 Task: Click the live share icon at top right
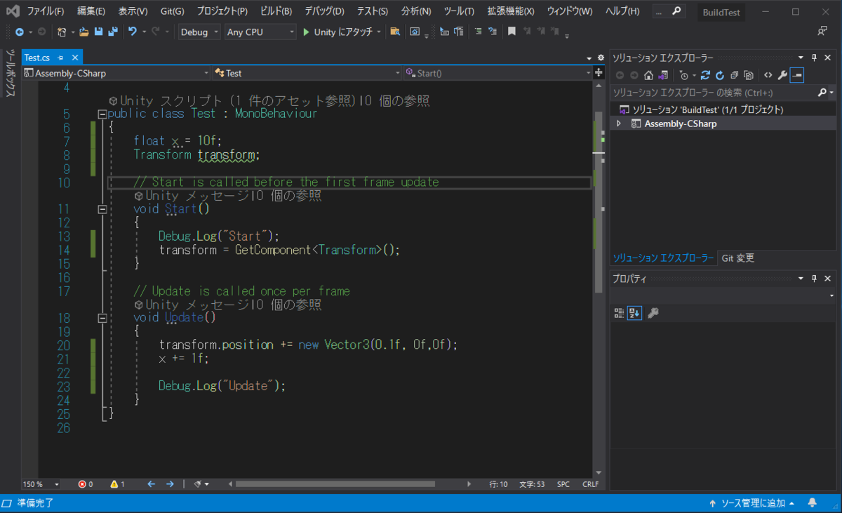(822, 32)
